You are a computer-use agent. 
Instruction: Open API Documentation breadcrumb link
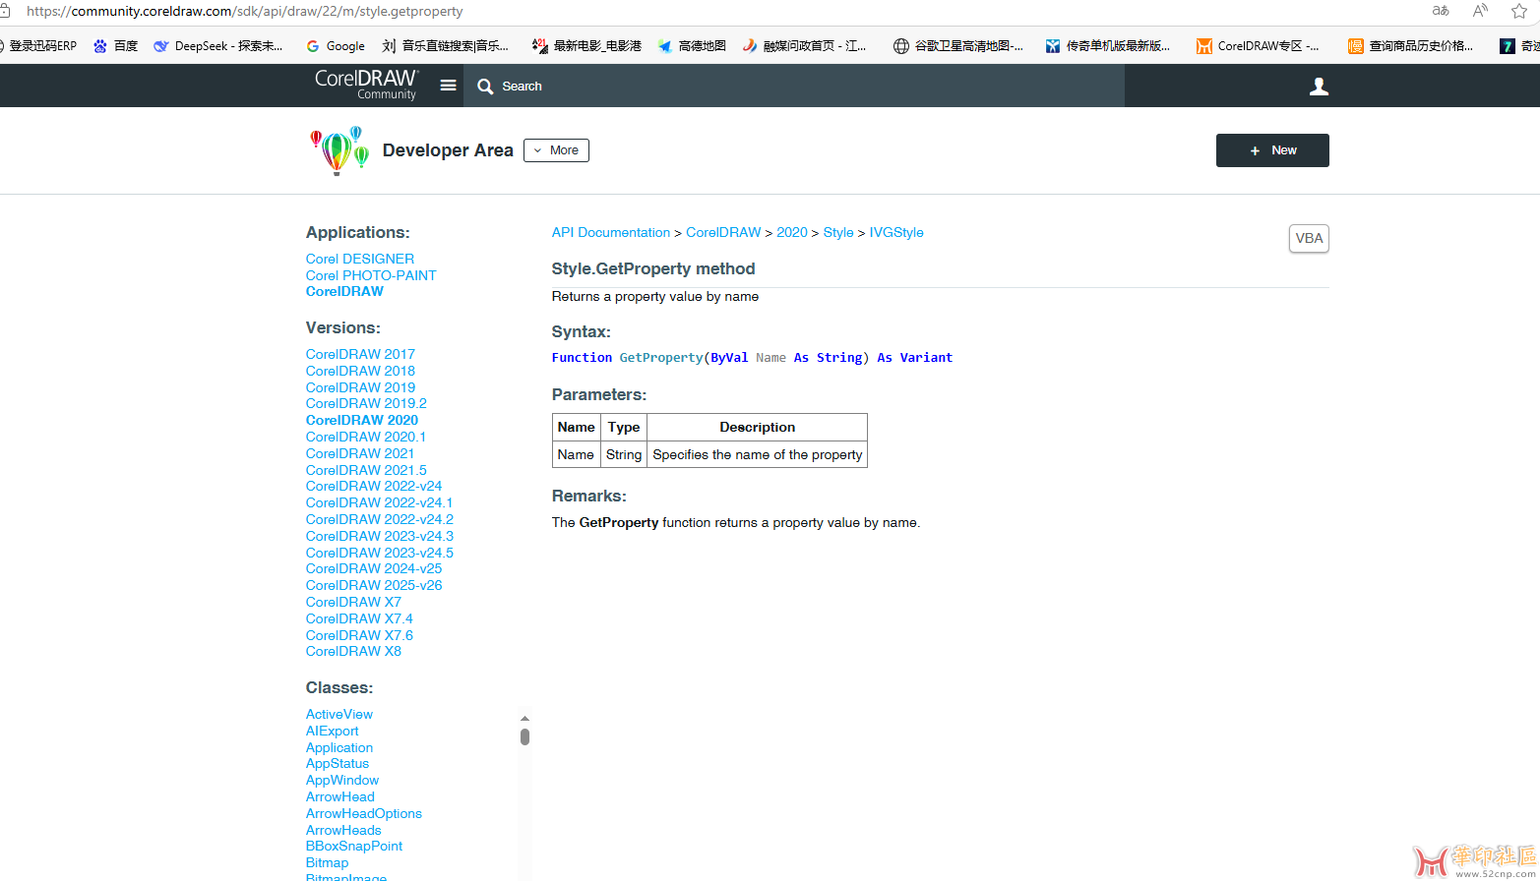[x=611, y=233]
